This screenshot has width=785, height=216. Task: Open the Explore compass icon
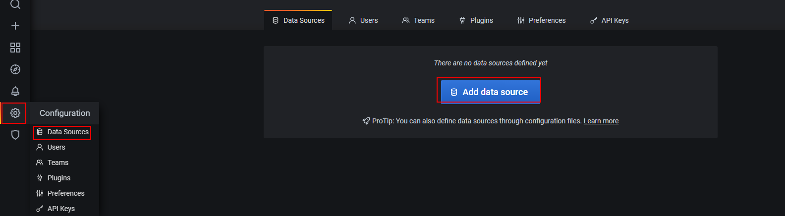15,69
